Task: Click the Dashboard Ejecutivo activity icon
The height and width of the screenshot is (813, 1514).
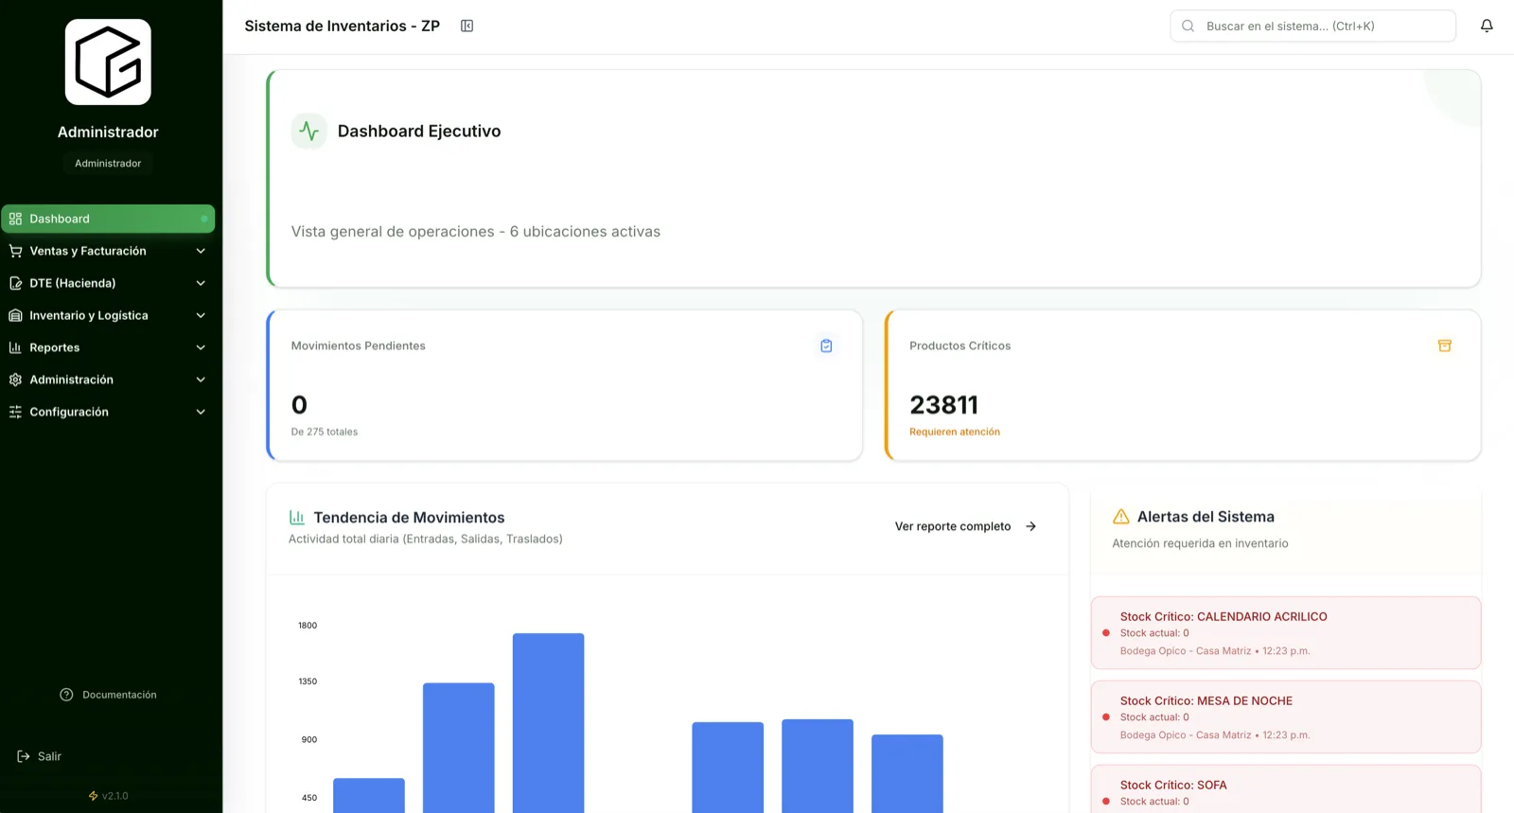Action: [x=308, y=131]
